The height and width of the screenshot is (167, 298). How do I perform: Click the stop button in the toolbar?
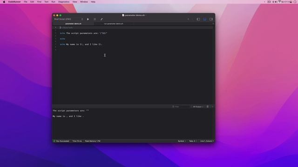click(x=95, y=19)
